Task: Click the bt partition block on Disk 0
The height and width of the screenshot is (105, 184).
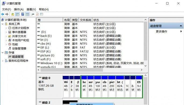Action: pos(120,87)
